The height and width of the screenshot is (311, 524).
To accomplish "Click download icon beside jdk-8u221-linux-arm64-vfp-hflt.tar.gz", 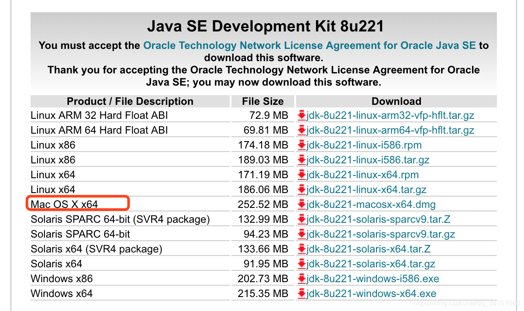I will pyautogui.click(x=301, y=131).
